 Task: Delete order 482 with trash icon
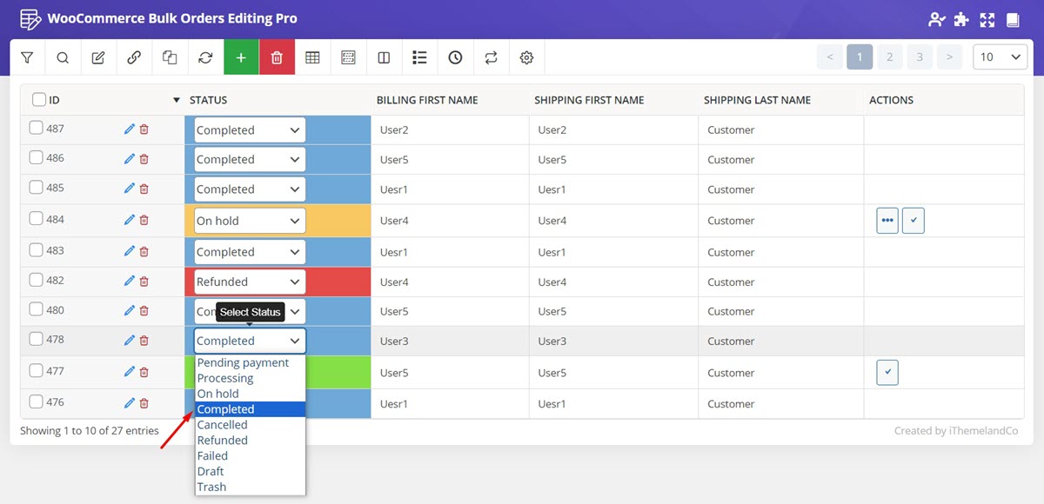click(x=144, y=282)
